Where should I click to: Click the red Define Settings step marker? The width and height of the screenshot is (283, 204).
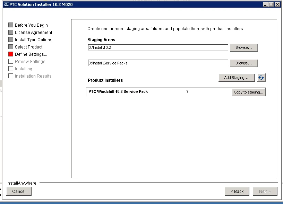coord(11,54)
